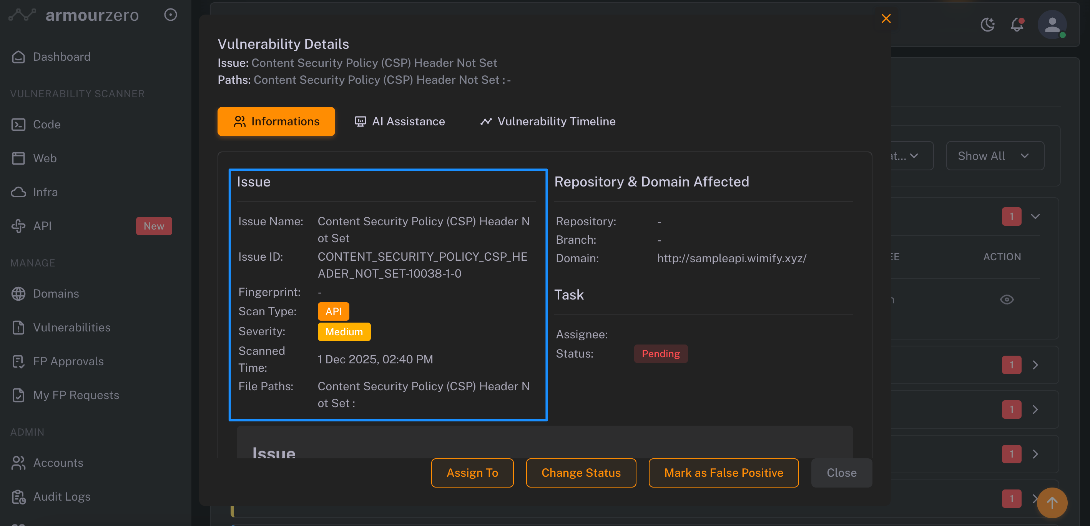Click the Dashboard home icon
Screen dimensions: 1090x526
(18, 57)
